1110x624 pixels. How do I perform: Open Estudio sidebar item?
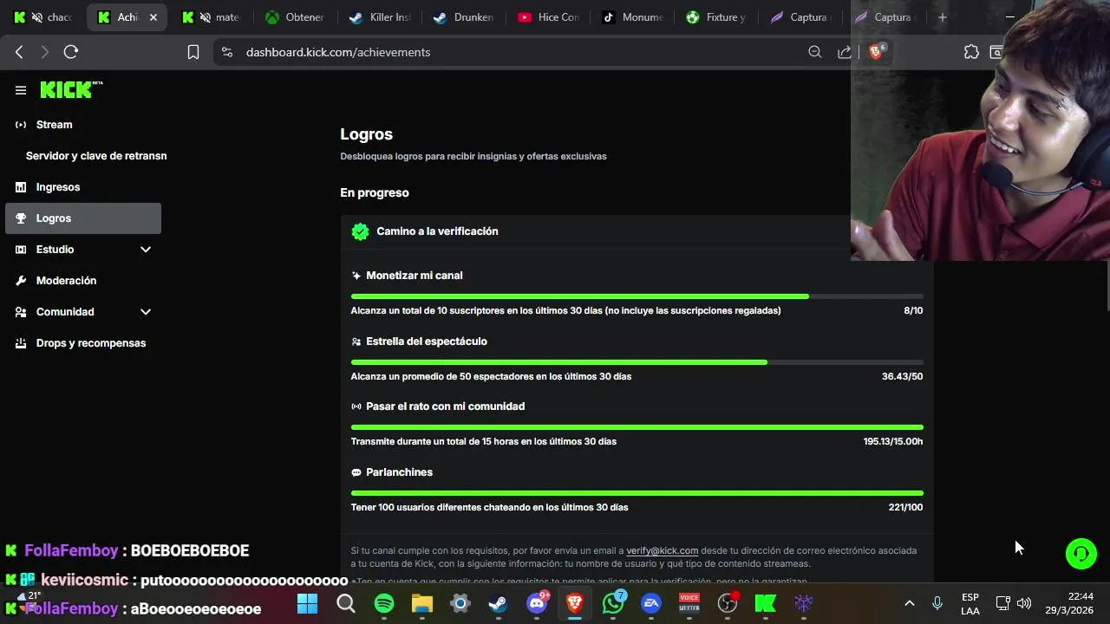(x=55, y=250)
